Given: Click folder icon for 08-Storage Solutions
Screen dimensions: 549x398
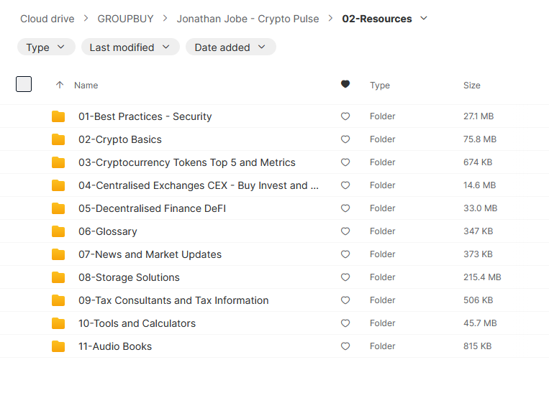Looking at the screenshot, I should 58,277.
